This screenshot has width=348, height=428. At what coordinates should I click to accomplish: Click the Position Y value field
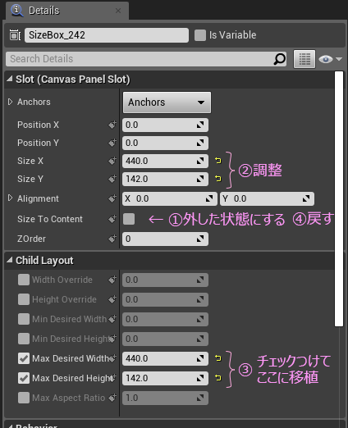(x=165, y=143)
